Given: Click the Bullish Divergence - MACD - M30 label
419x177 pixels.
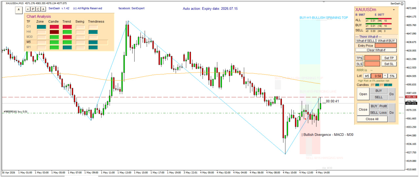Looking at the screenshot, I should [328, 135].
